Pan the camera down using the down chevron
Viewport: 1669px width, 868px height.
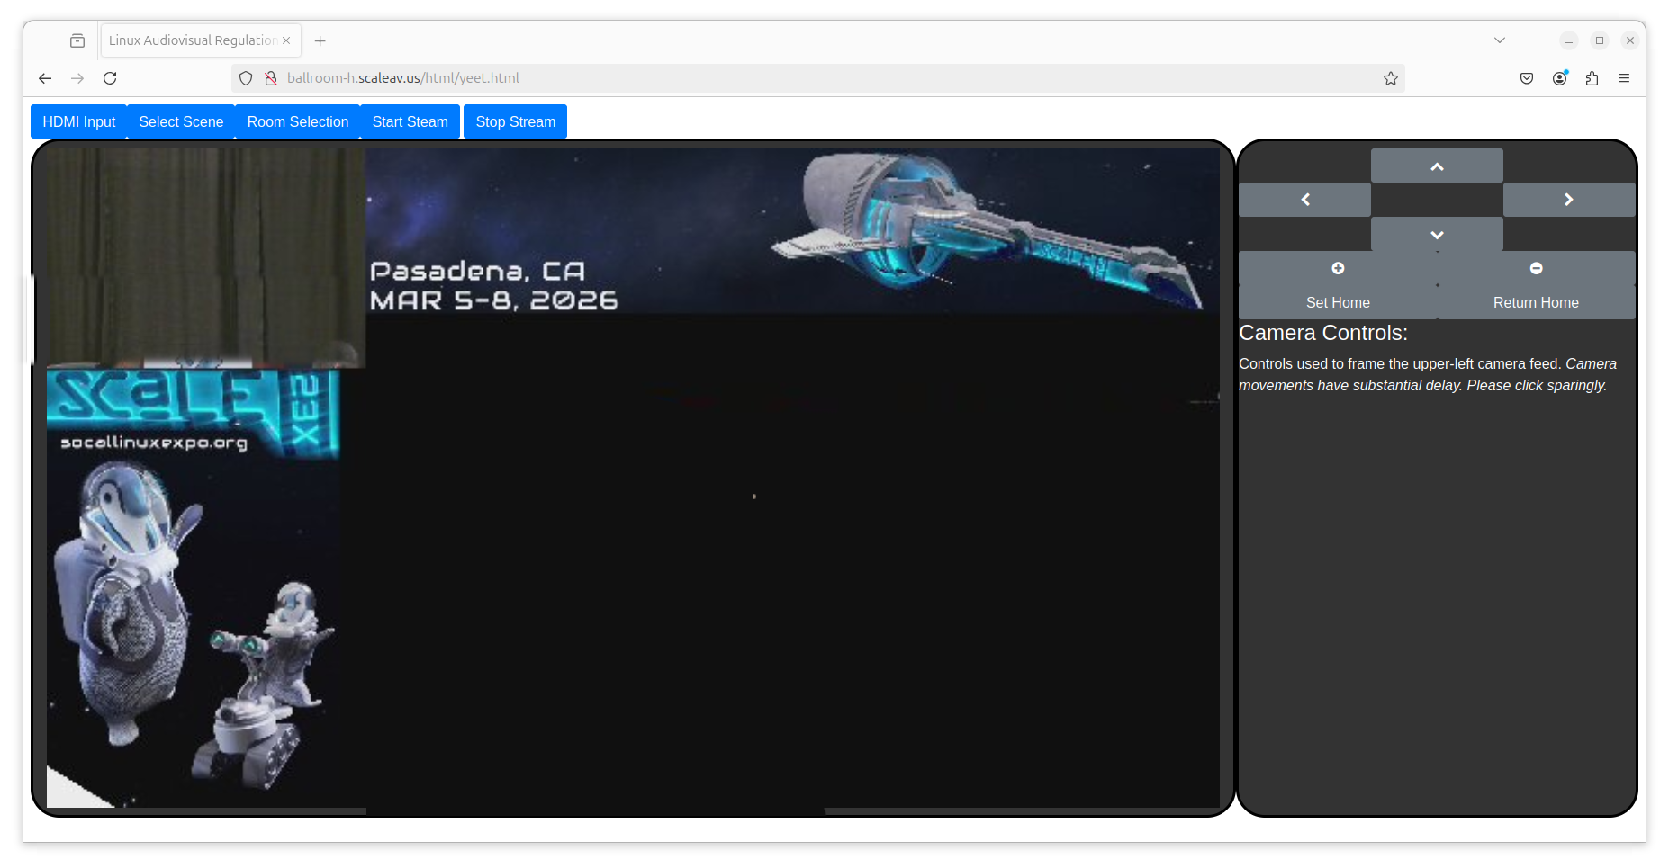[x=1436, y=234]
